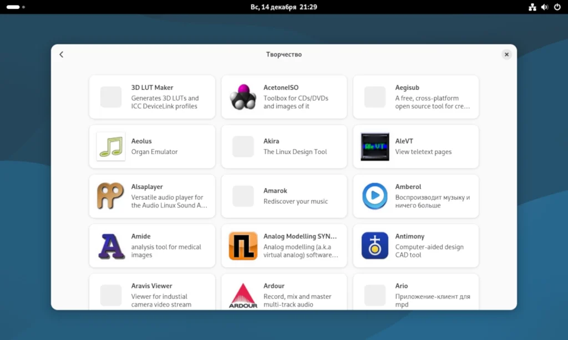This screenshot has width=568, height=340.
Task: Click the Aegisub placeholder icon
Action: click(x=375, y=97)
